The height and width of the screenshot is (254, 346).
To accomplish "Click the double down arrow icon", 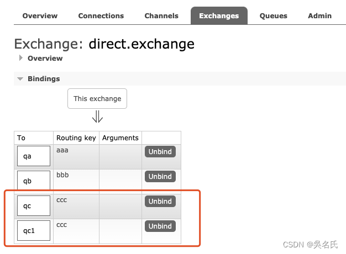I will [97, 117].
